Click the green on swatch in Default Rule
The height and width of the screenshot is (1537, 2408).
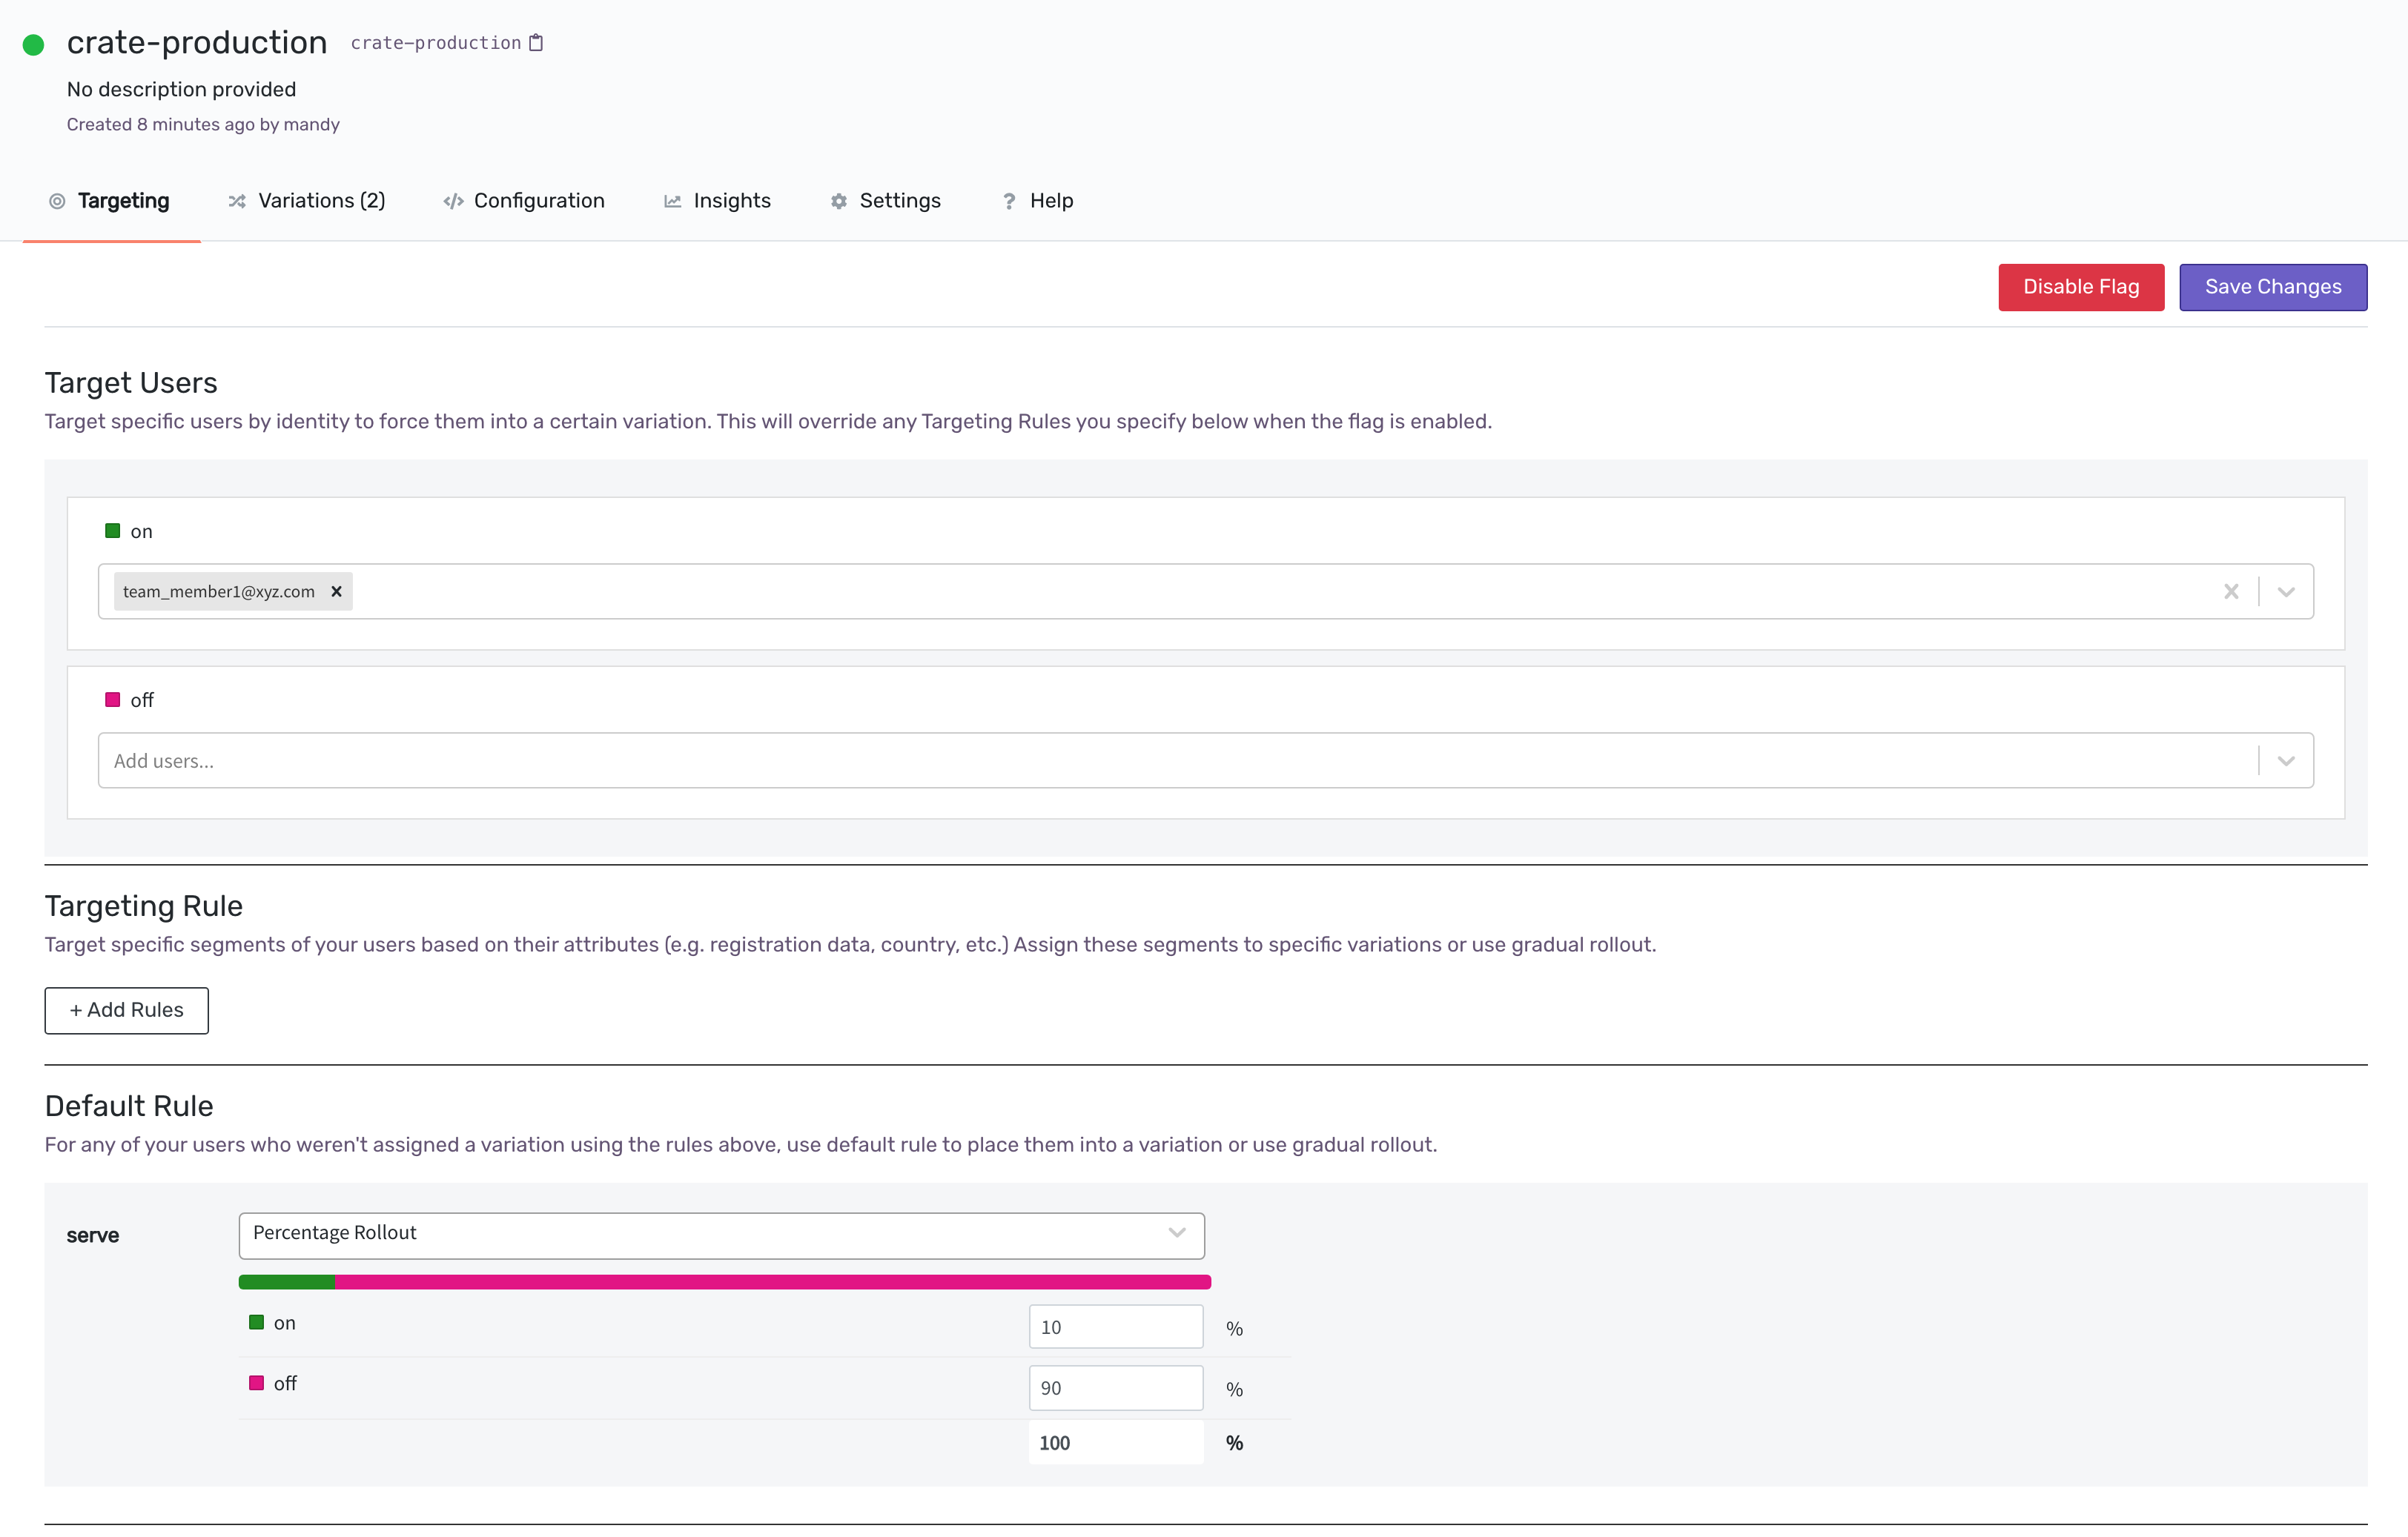pos(256,1322)
